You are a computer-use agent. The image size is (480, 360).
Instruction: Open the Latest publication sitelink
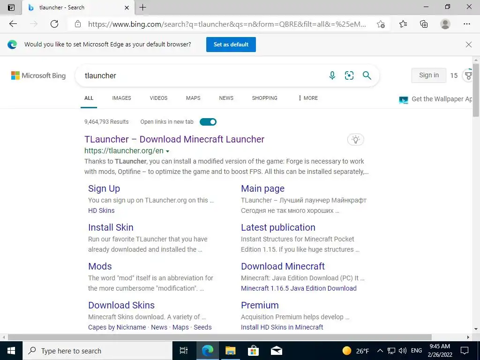pyautogui.click(x=278, y=227)
